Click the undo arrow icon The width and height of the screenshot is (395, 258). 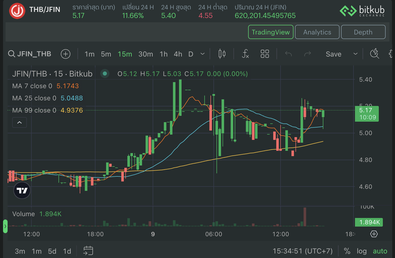coord(288,54)
